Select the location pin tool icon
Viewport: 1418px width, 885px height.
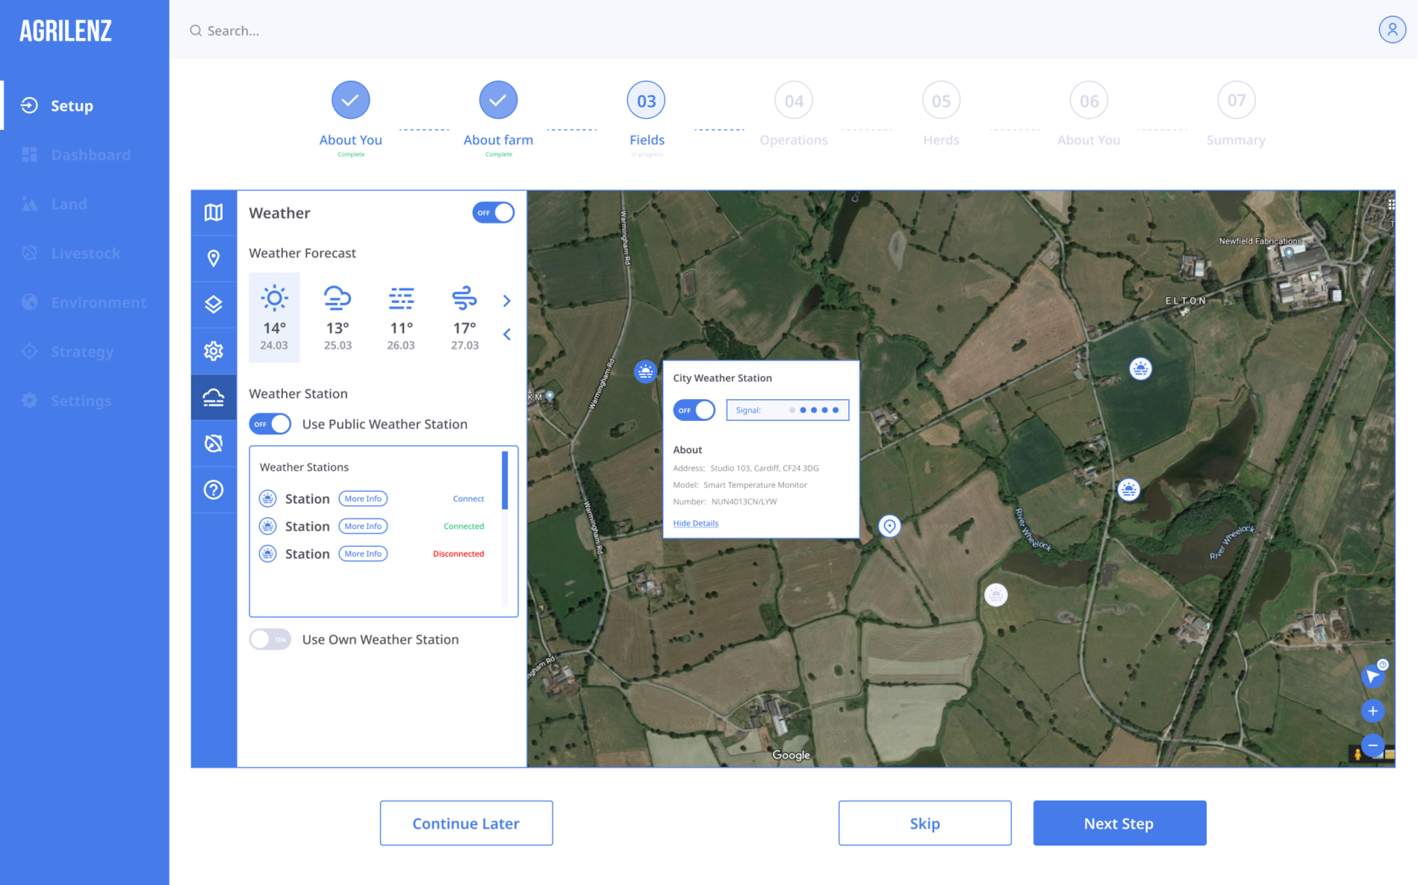(x=214, y=258)
